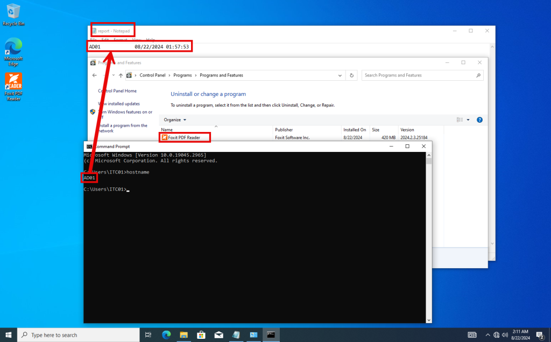Open File Explorer from the taskbar
This screenshot has width=551, height=342.
pyautogui.click(x=183, y=334)
